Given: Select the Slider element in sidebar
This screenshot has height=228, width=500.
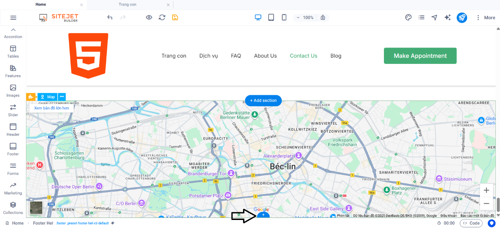Looking at the screenshot, I should point(13,110).
